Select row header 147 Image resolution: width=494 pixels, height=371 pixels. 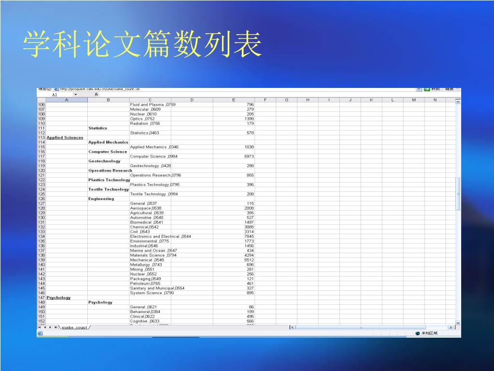coord(41,298)
